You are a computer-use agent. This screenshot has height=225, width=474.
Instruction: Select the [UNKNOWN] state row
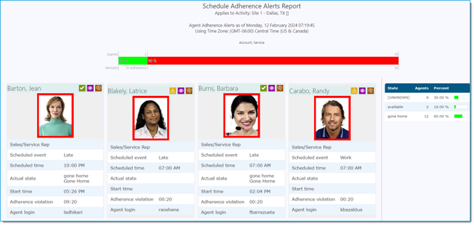427,98
